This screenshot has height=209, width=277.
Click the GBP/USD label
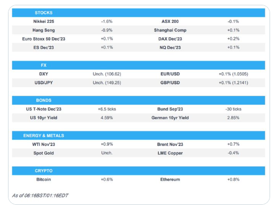point(170,82)
